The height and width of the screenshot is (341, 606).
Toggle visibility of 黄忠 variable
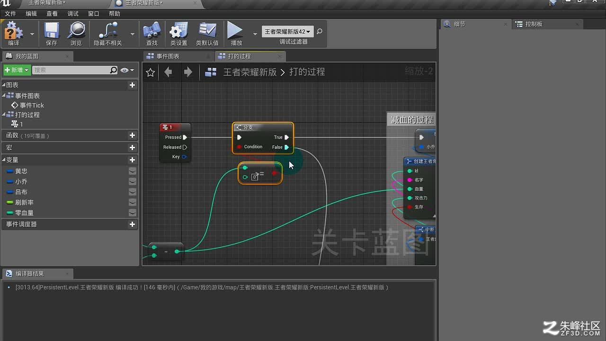[x=133, y=171]
